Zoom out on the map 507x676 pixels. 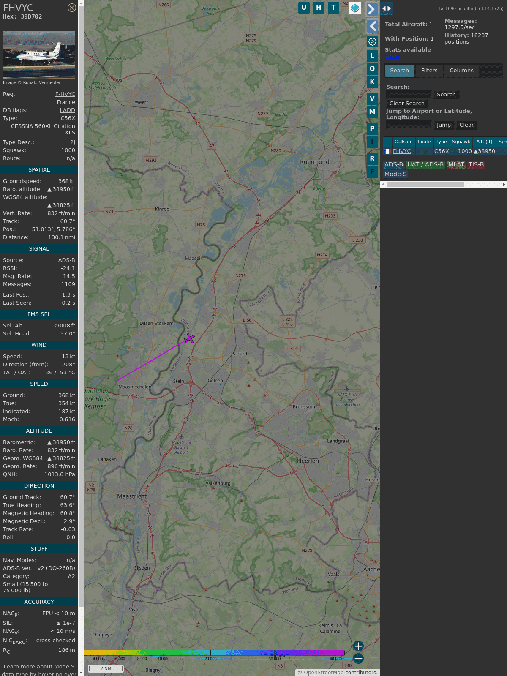click(358, 658)
